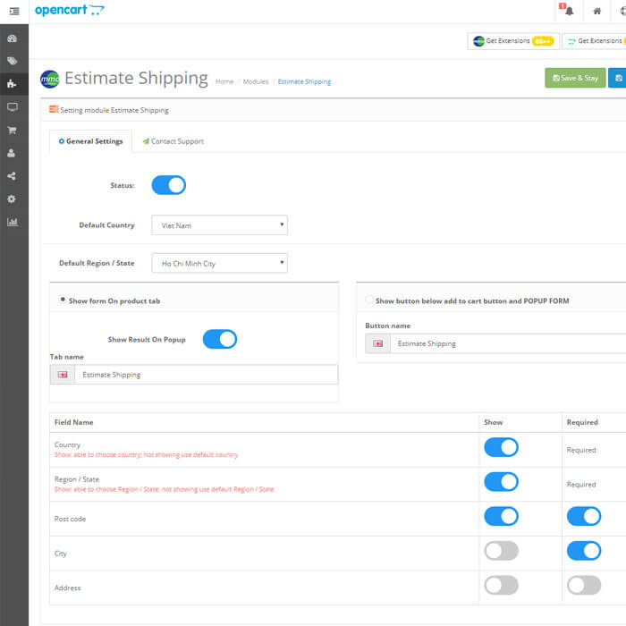
Task: Open the Design monitor sidebar icon
Action: [x=13, y=107]
